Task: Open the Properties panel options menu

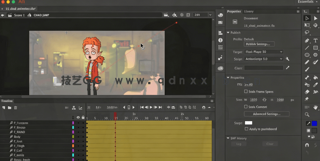Action: 298,12
